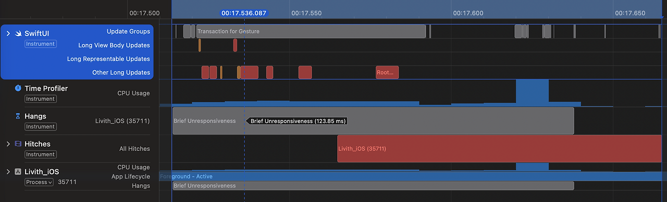Click the Instrument badge under Hitches
The height and width of the screenshot is (202, 667).
[x=40, y=155]
